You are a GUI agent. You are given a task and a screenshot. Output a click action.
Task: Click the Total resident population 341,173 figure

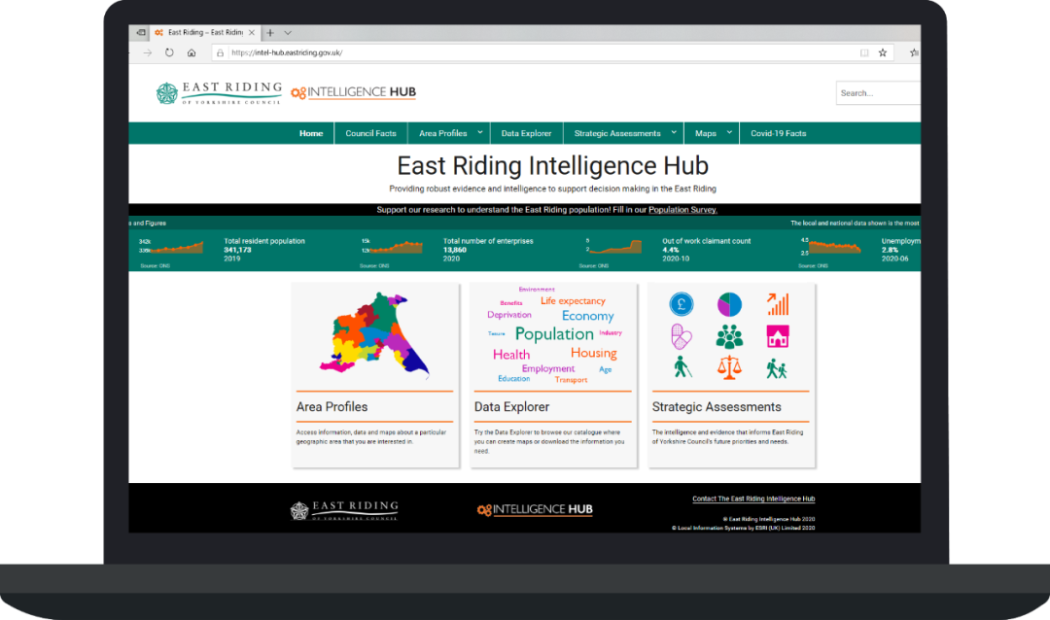[x=238, y=250]
